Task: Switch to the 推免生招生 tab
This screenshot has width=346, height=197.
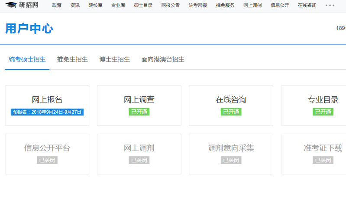Action: [x=72, y=59]
